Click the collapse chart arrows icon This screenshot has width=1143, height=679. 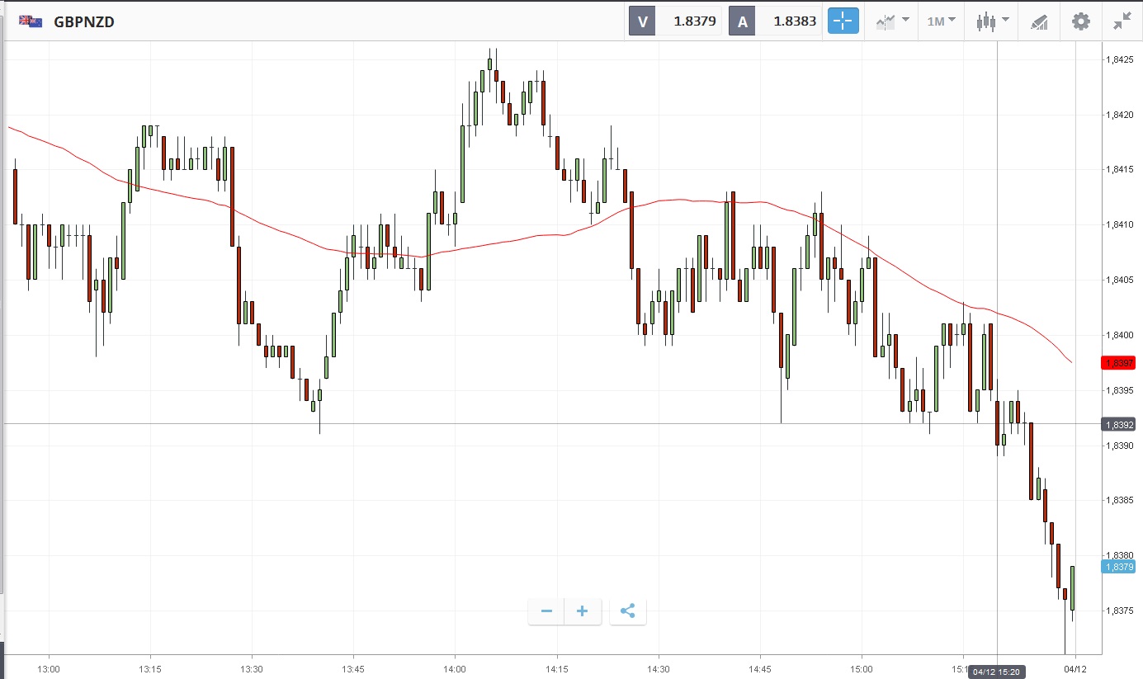pyautogui.click(x=1122, y=21)
